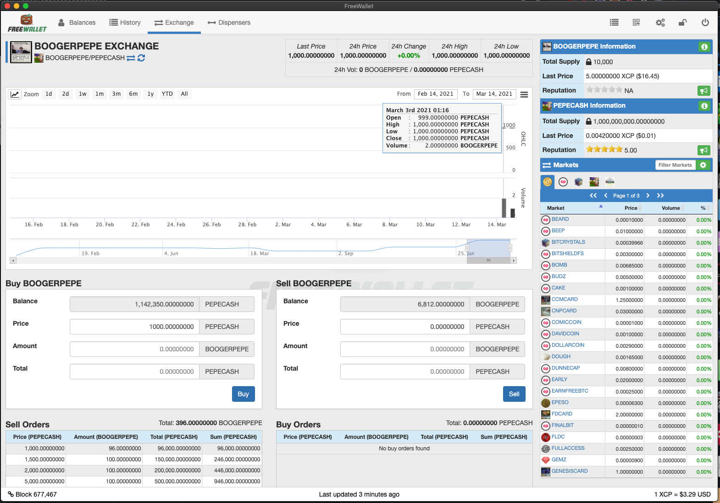Open the BITCRYSTALS market
The height and width of the screenshot is (503, 720).
568,242
